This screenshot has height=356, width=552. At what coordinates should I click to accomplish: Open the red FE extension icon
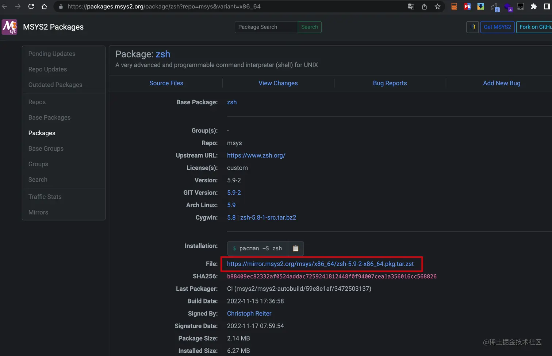click(467, 7)
